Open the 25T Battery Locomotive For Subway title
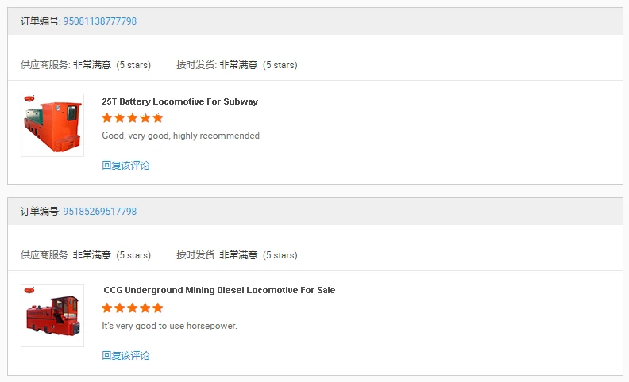Image resolution: width=629 pixels, height=382 pixels. tap(179, 101)
